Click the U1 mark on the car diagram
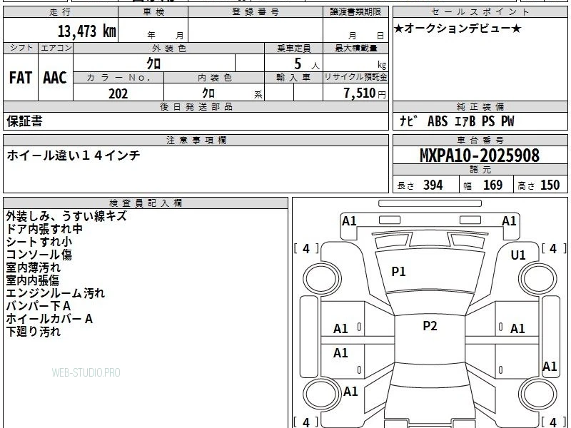Image resolution: width=571 pixels, height=428 pixels. (x=518, y=255)
